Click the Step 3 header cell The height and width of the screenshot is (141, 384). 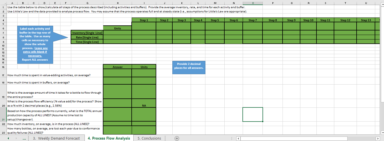(182, 20)
